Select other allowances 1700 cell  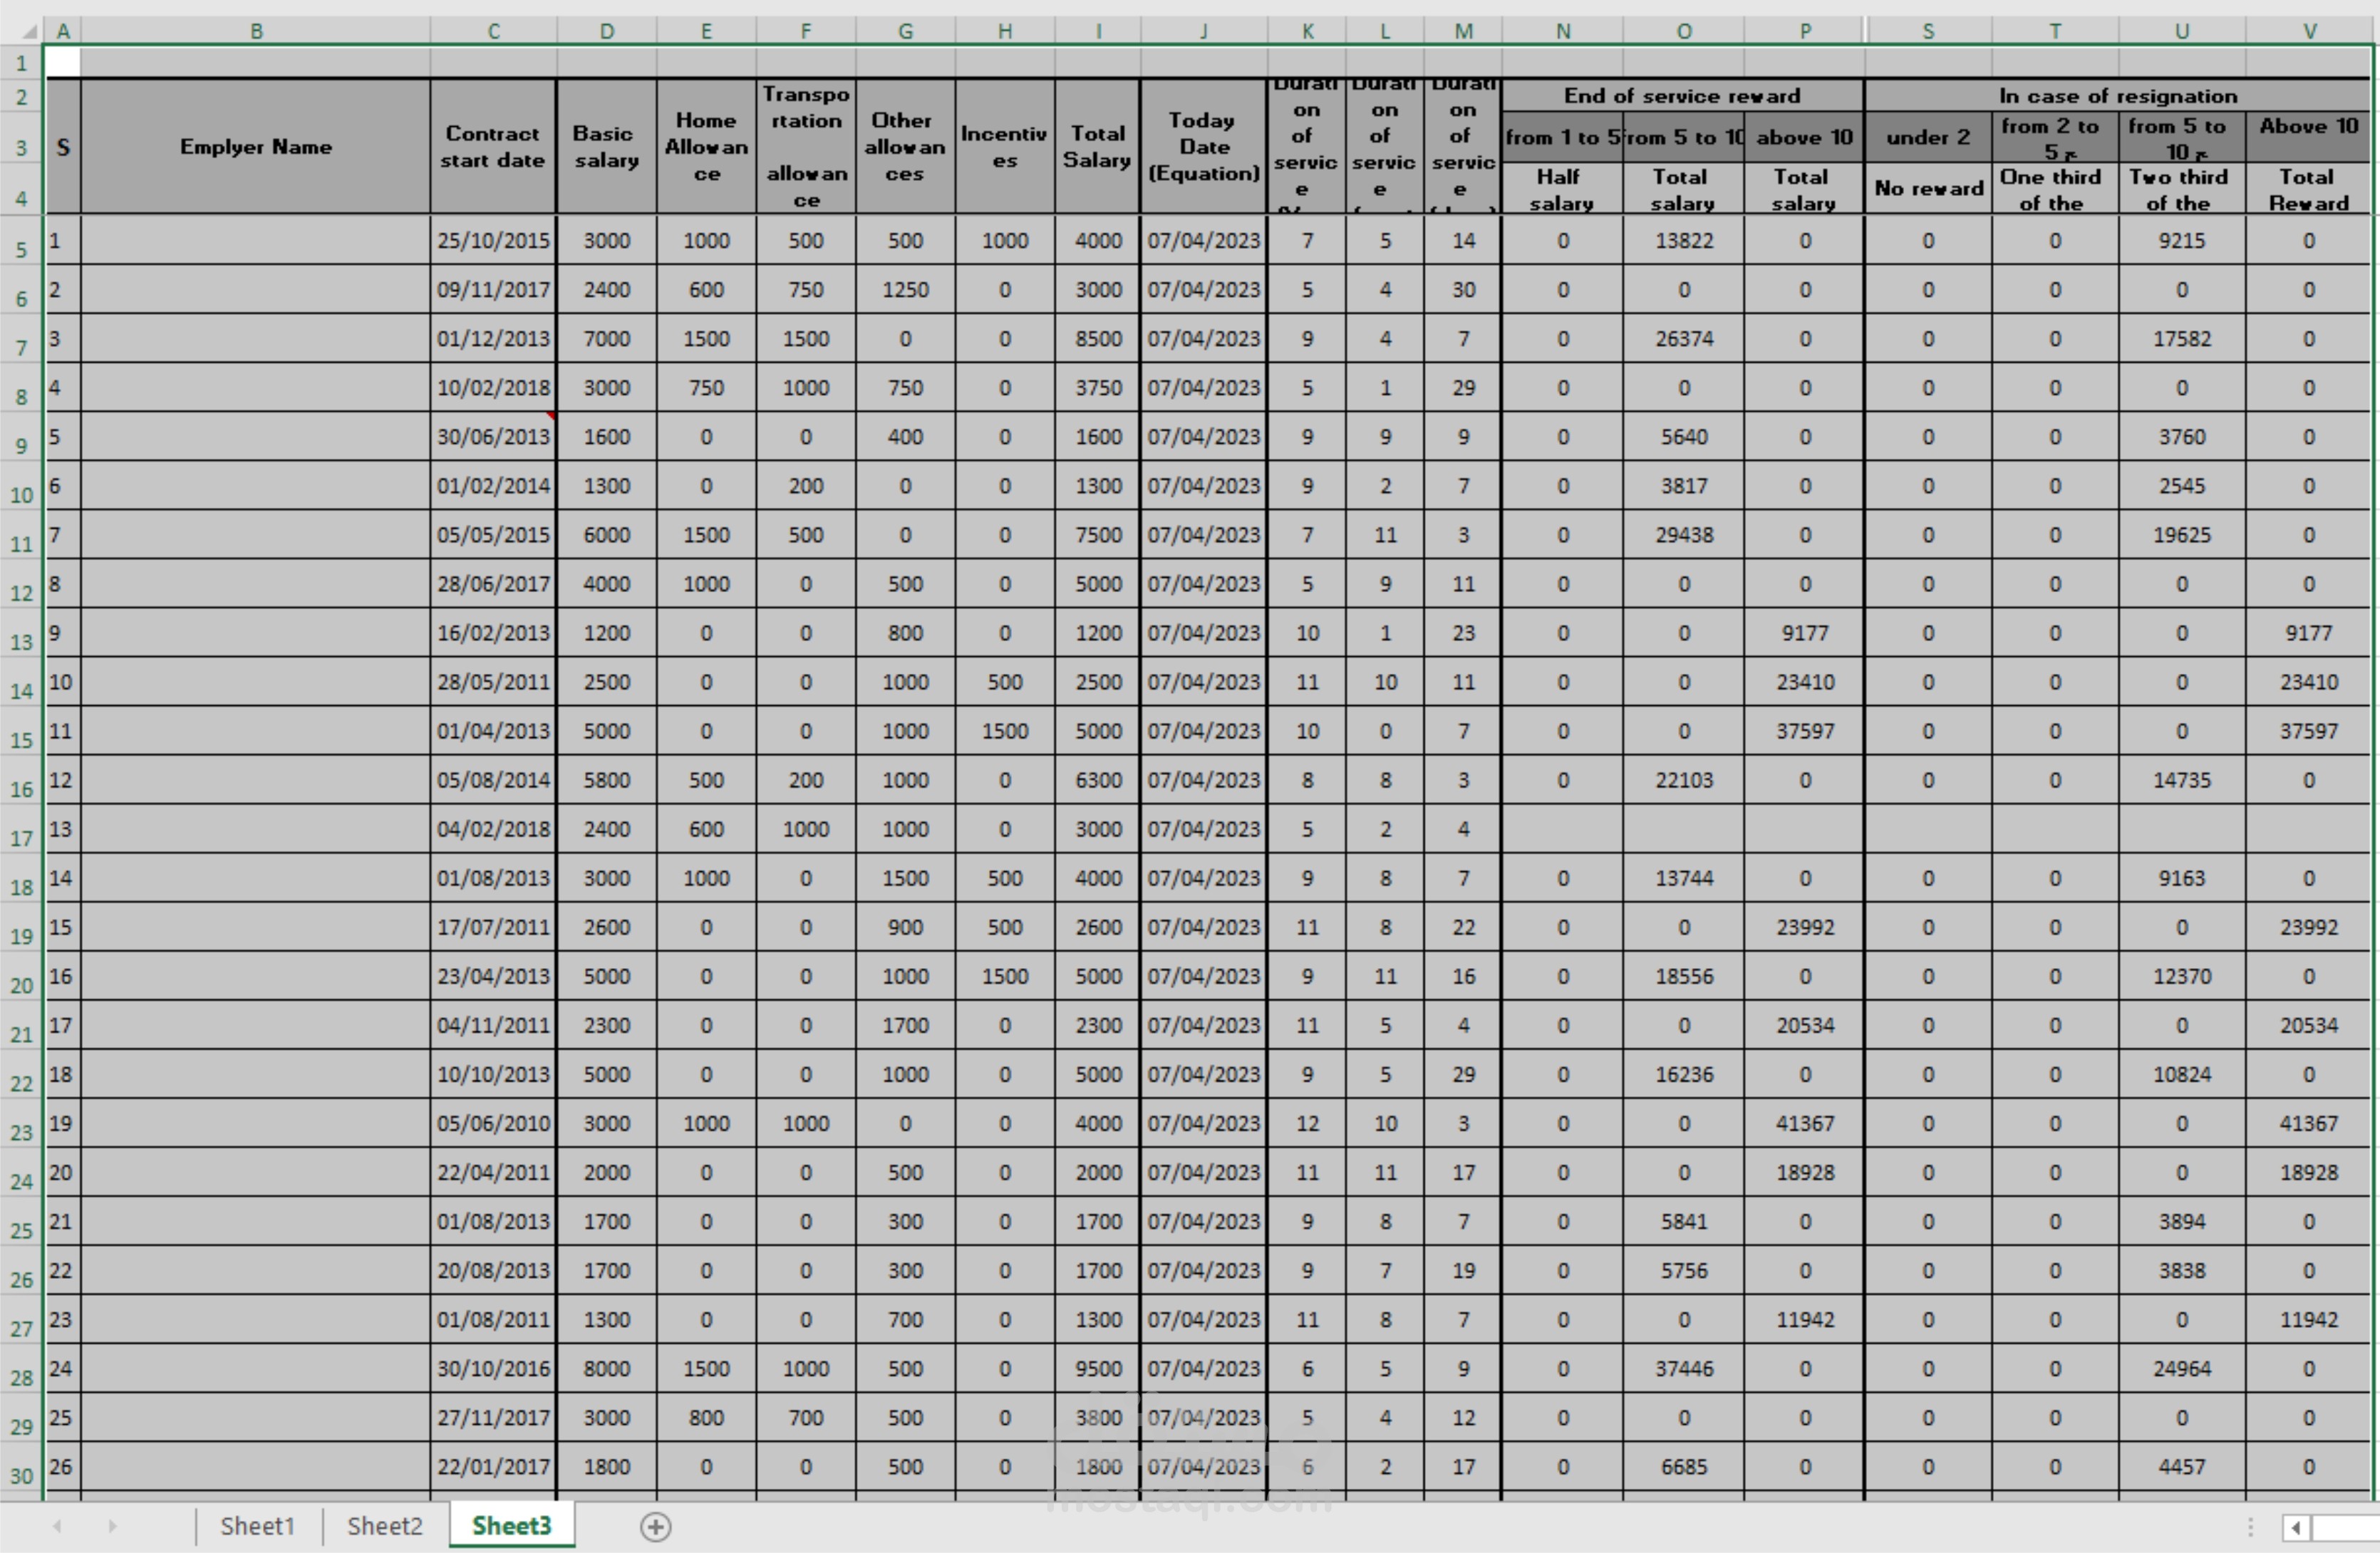click(x=905, y=1025)
